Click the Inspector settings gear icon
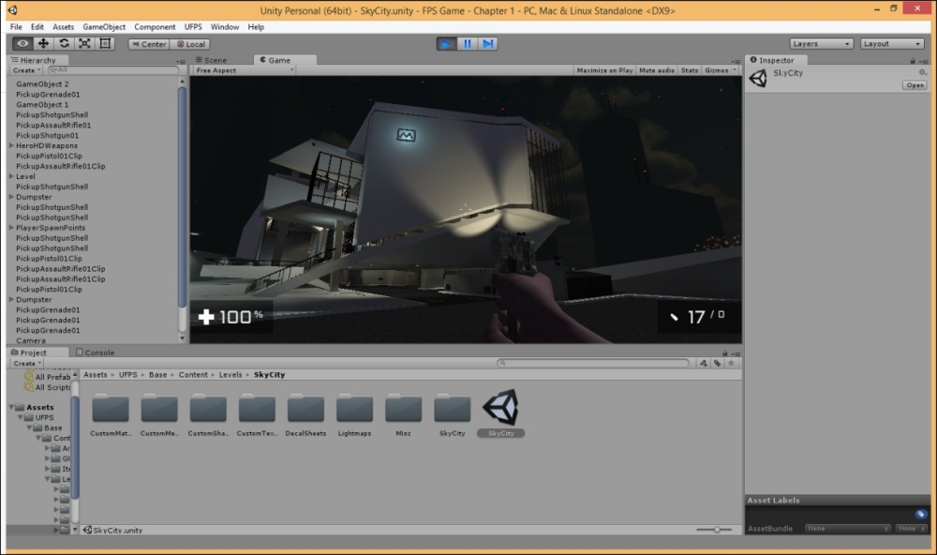 pos(923,72)
